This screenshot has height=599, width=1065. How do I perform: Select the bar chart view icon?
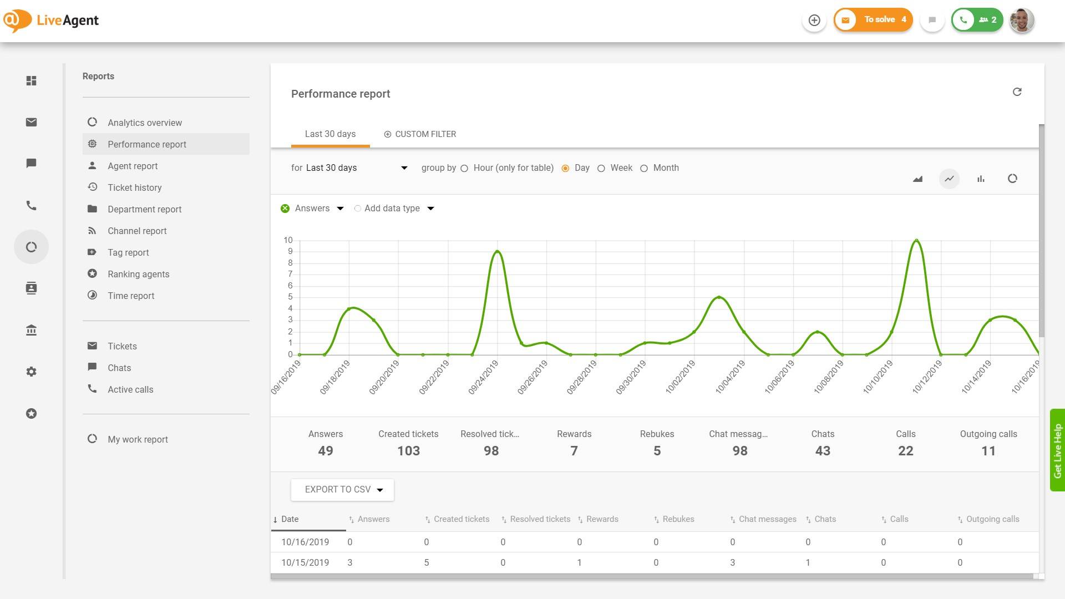[x=981, y=179]
